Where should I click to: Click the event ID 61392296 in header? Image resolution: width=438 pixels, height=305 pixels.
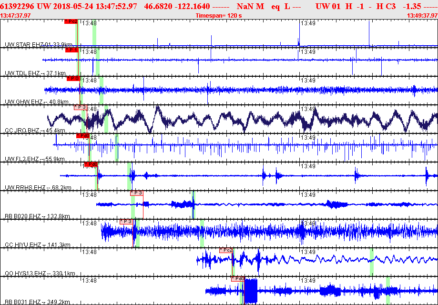(x=17, y=6)
